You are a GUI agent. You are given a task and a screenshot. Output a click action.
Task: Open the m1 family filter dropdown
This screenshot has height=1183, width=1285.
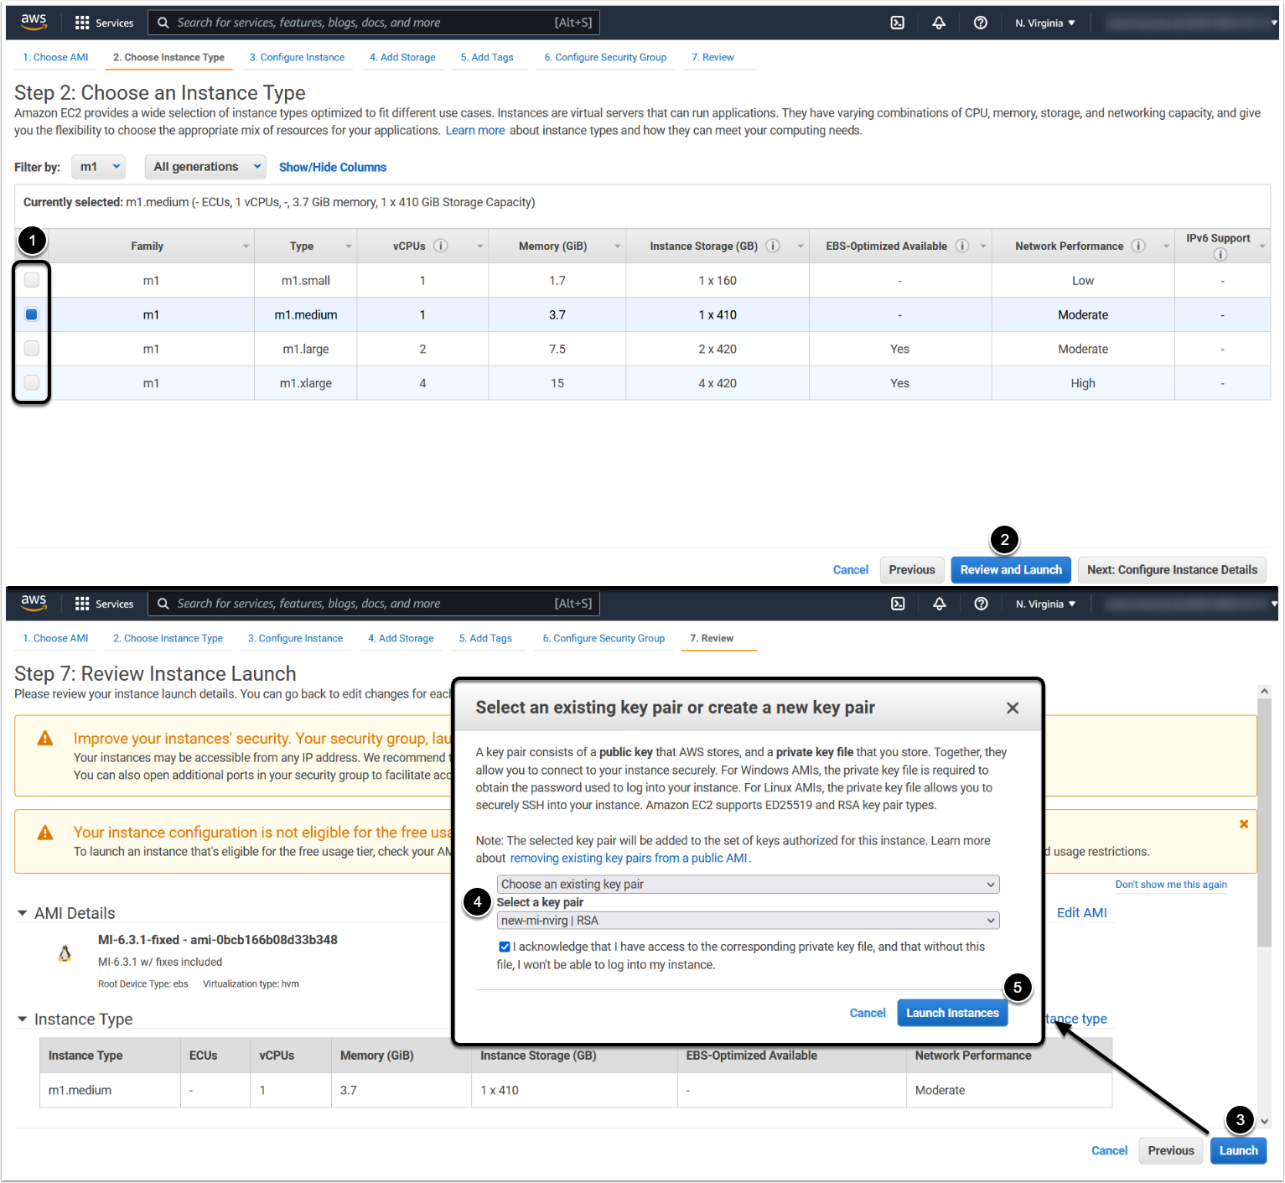pyautogui.click(x=98, y=167)
